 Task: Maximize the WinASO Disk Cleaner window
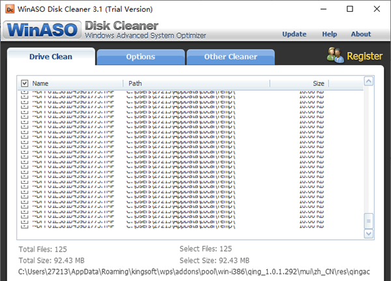pos(350,9)
